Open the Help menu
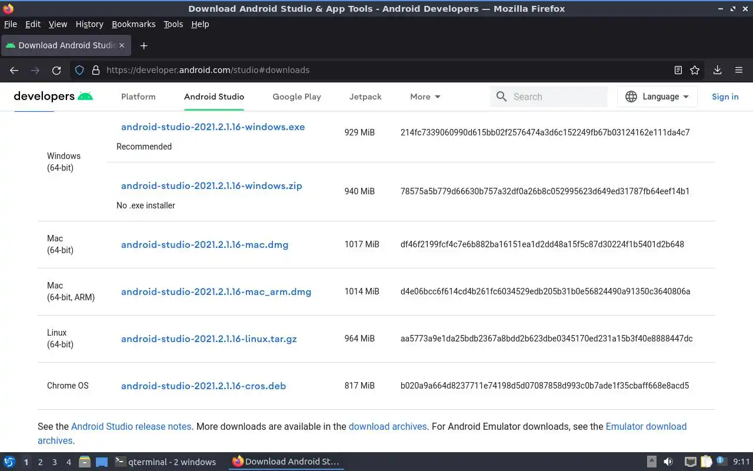The height and width of the screenshot is (471, 753). [200, 24]
